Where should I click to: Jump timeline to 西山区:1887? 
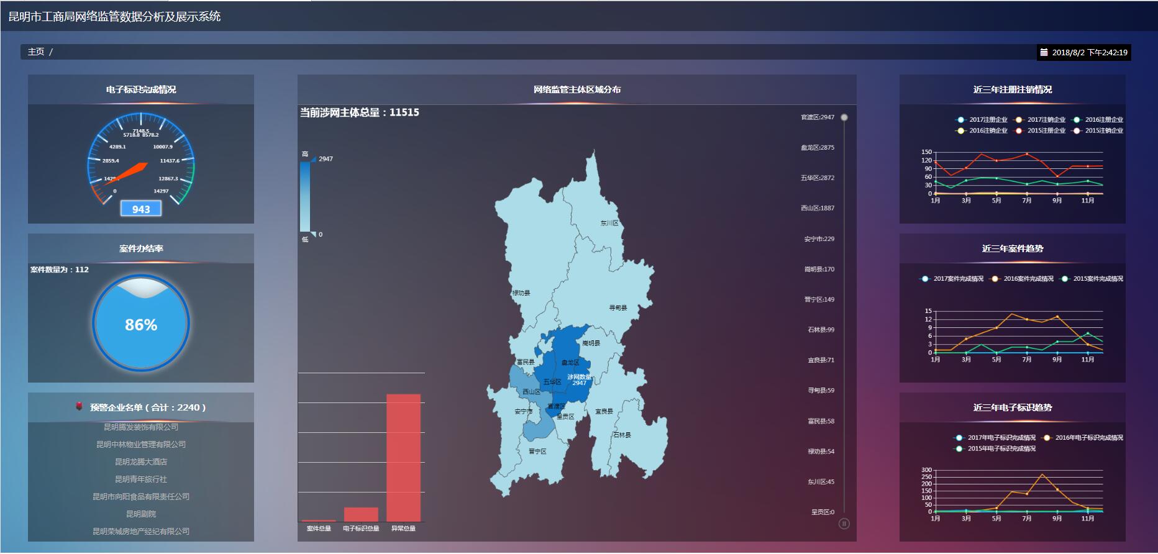coord(818,209)
